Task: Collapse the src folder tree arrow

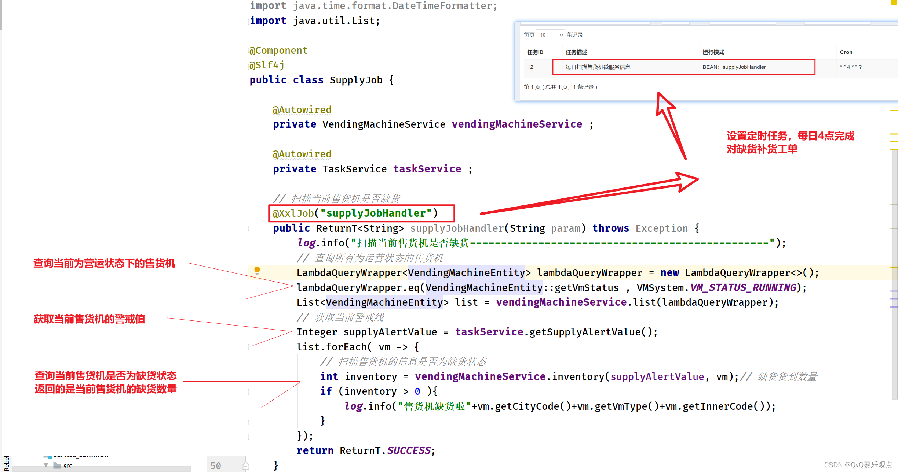Action: coord(46,465)
